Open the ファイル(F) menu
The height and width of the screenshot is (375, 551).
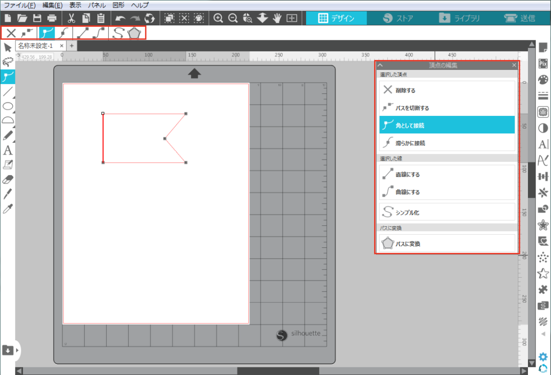(19, 5)
